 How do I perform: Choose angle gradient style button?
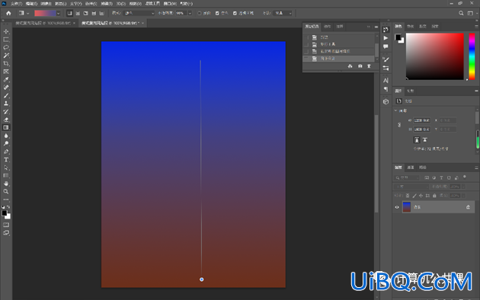click(x=85, y=13)
